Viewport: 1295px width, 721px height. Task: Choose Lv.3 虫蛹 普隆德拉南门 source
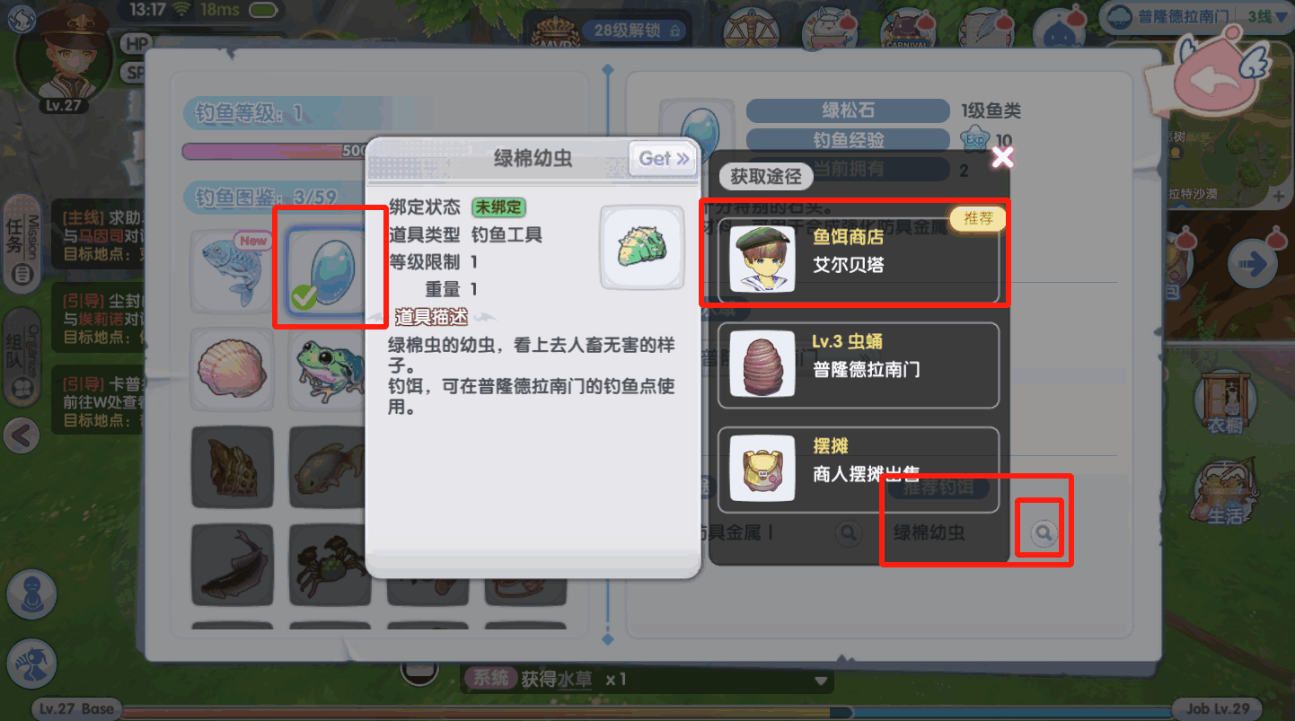click(859, 365)
